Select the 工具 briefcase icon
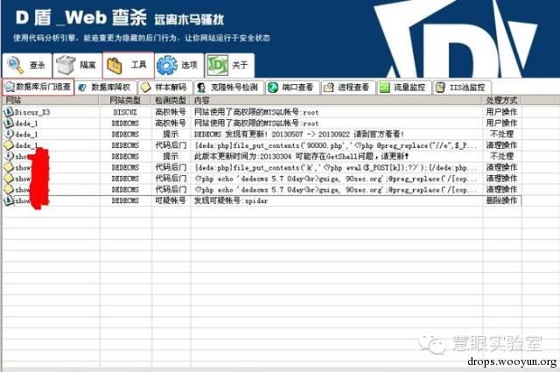560x372 pixels. click(115, 66)
